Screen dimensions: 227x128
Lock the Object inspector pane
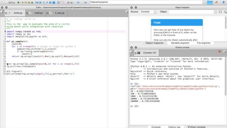[x=220, y=12]
